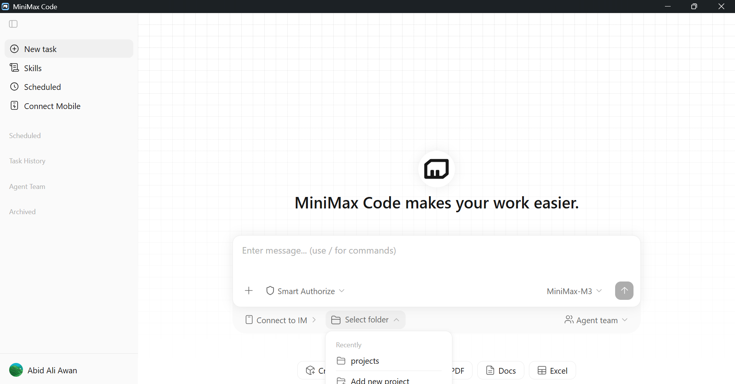Minimize the MiniMax Code window

point(668,7)
